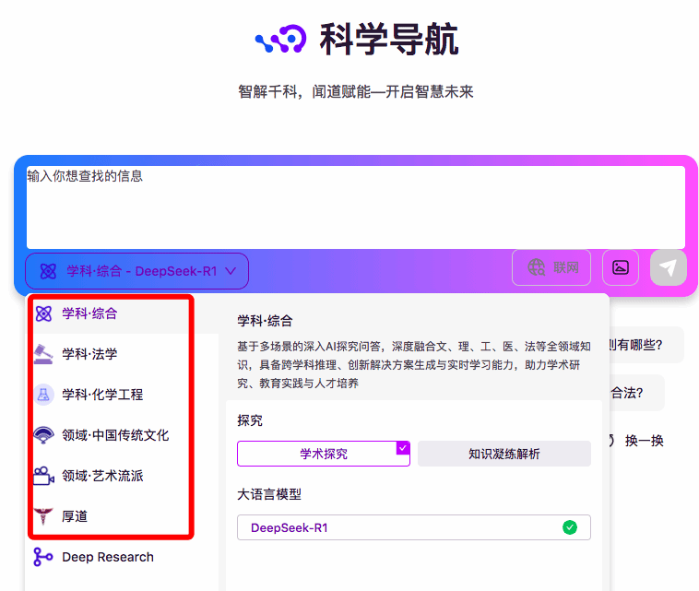Click the 科学导航 logo icon
This screenshot has width=699, height=591.
(280, 40)
